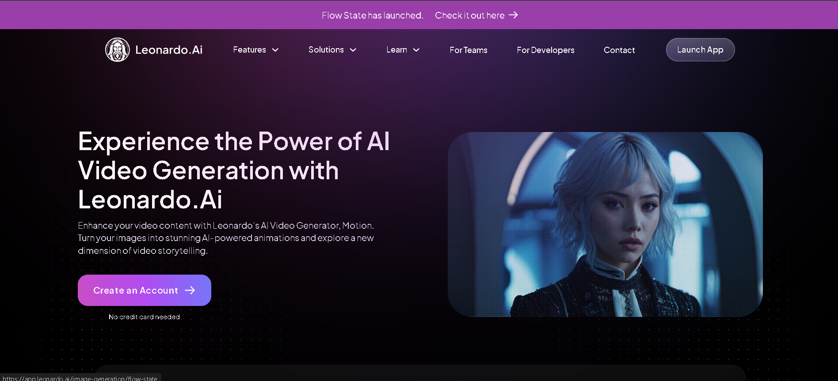The image size is (838, 381).
Task: Click the 'Enhance your video content' description paragraph
Action: click(x=226, y=238)
